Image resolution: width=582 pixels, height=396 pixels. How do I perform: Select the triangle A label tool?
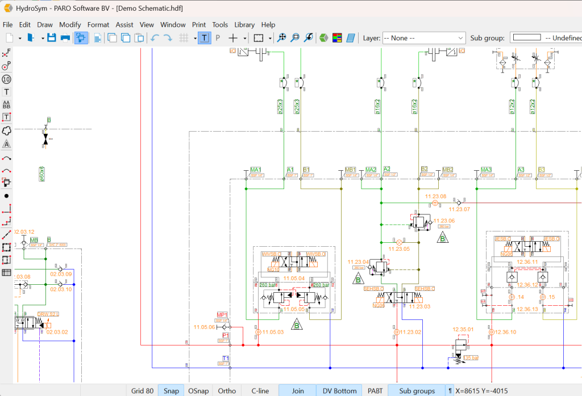[x=6, y=144]
